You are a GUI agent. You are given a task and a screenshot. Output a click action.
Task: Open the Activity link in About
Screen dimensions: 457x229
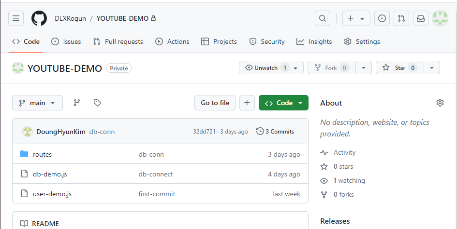pos(338,152)
